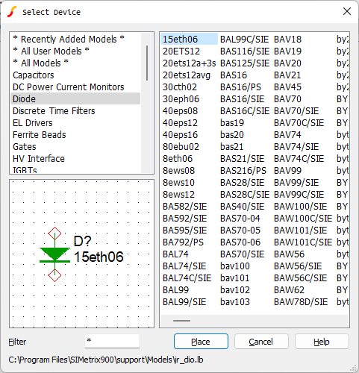359x373 pixels.
Task: Click the SIMetrix logo icon in title bar
Action: (x=12, y=12)
